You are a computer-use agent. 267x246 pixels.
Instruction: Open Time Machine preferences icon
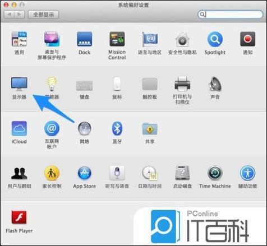pos(215,173)
